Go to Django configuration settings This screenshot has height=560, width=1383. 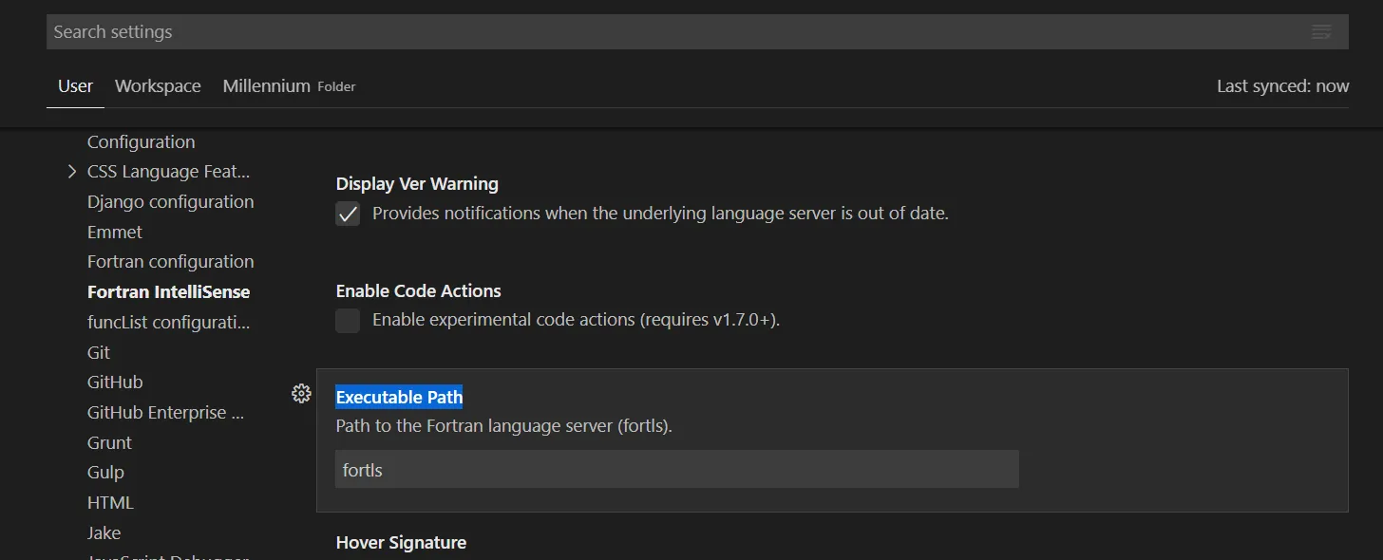[170, 202]
